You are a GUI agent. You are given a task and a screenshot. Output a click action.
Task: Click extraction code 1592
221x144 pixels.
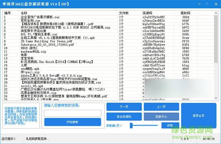point(186,52)
